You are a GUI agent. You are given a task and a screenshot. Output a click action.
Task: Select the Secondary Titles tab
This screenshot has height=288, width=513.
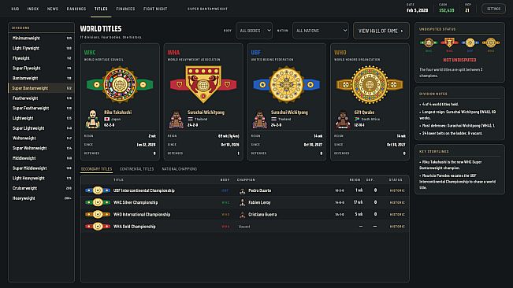coord(96,169)
